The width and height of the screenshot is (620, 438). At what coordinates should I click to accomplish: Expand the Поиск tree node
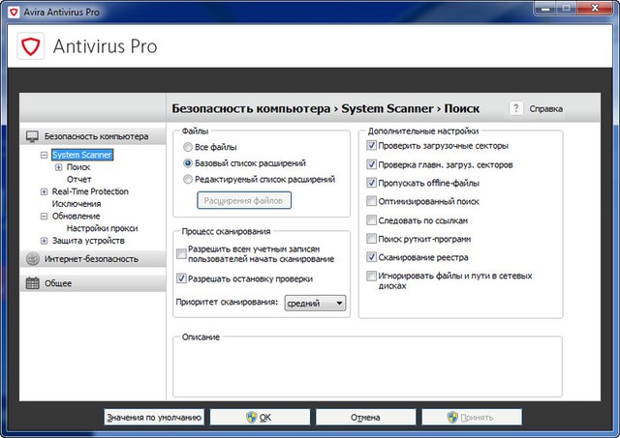[x=58, y=167]
